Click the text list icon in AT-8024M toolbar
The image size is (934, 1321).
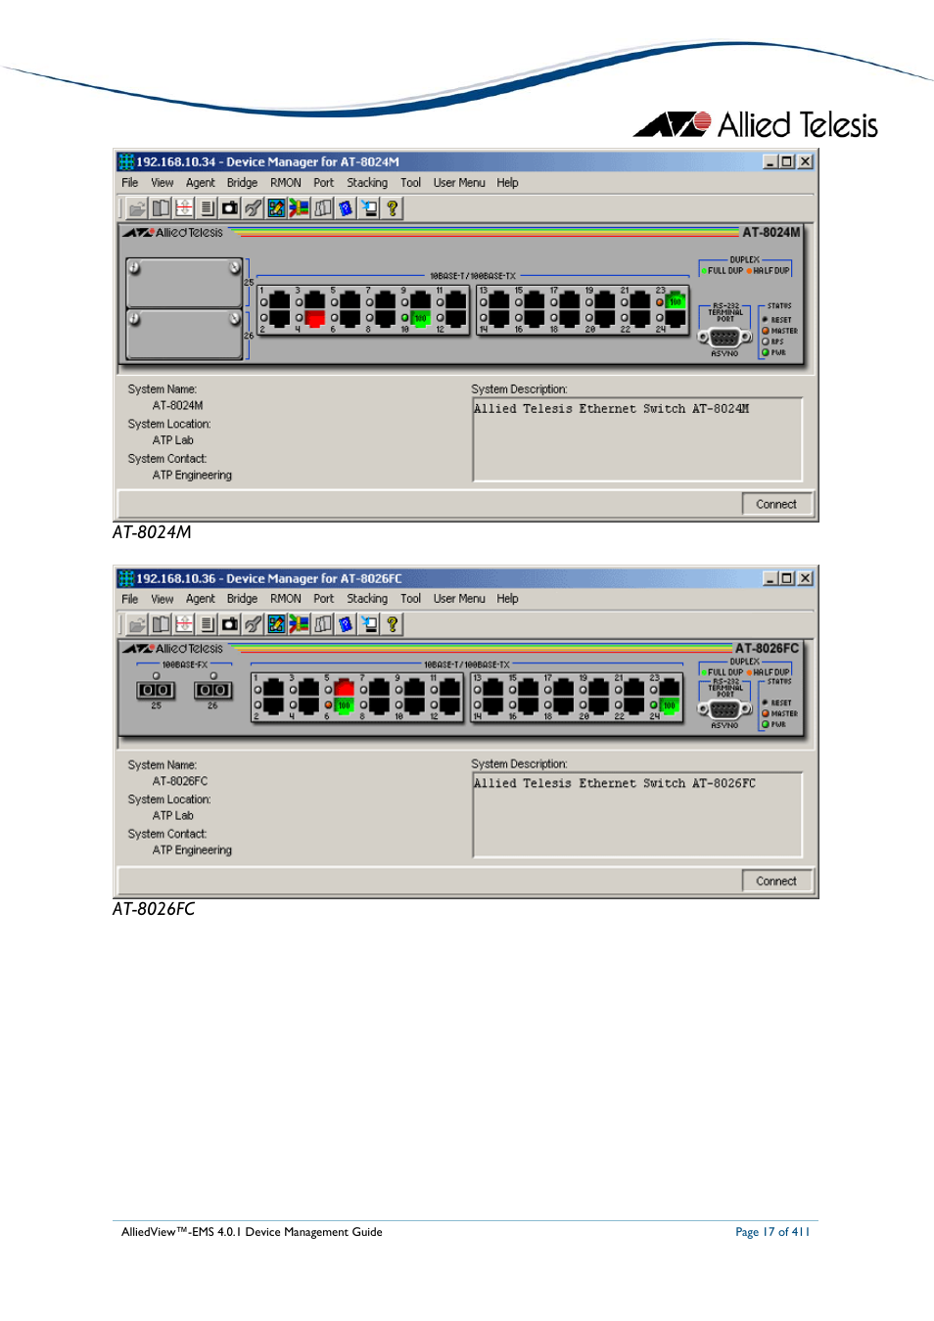(207, 208)
